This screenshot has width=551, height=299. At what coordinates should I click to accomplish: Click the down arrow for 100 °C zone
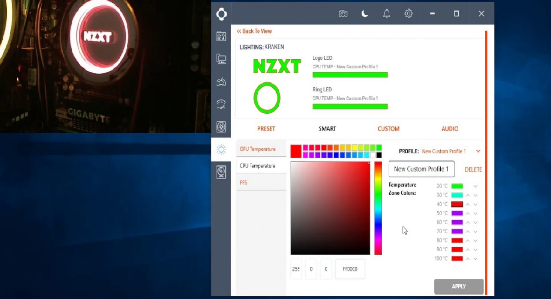point(475,259)
